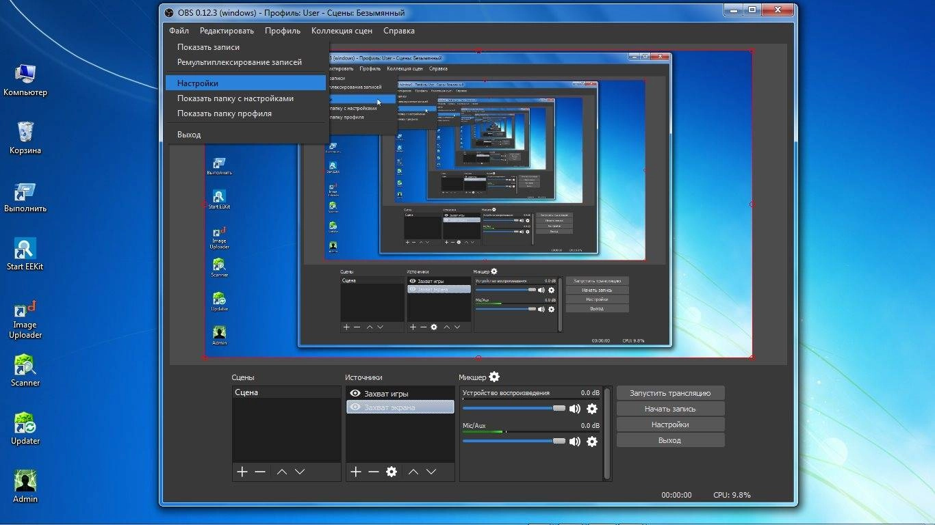
Task: Click Mic/Aux 0.0 dB value
Action: [x=590, y=426]
